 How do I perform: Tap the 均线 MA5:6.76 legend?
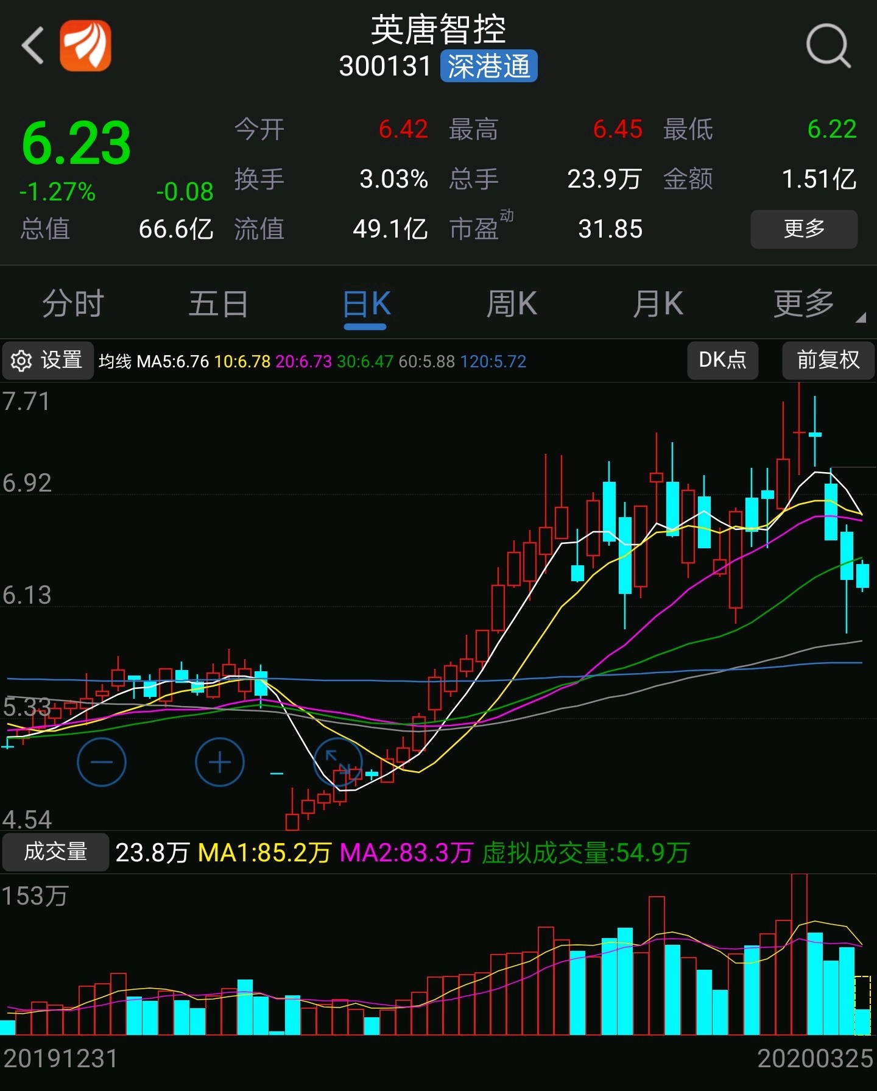tap(153, 361)
